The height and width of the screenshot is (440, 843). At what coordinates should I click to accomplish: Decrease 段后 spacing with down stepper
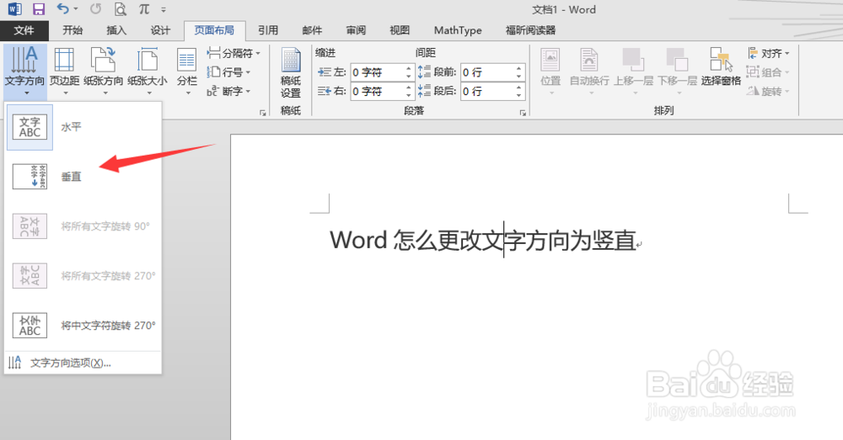(518, 96)
